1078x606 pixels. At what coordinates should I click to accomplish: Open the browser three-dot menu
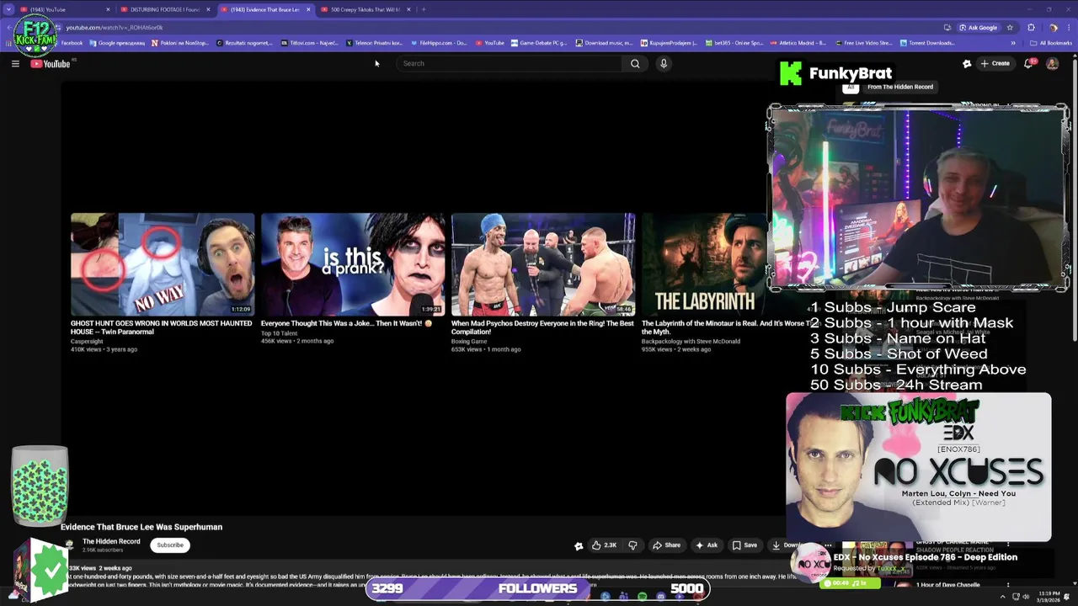click(x=1068, y=27)
